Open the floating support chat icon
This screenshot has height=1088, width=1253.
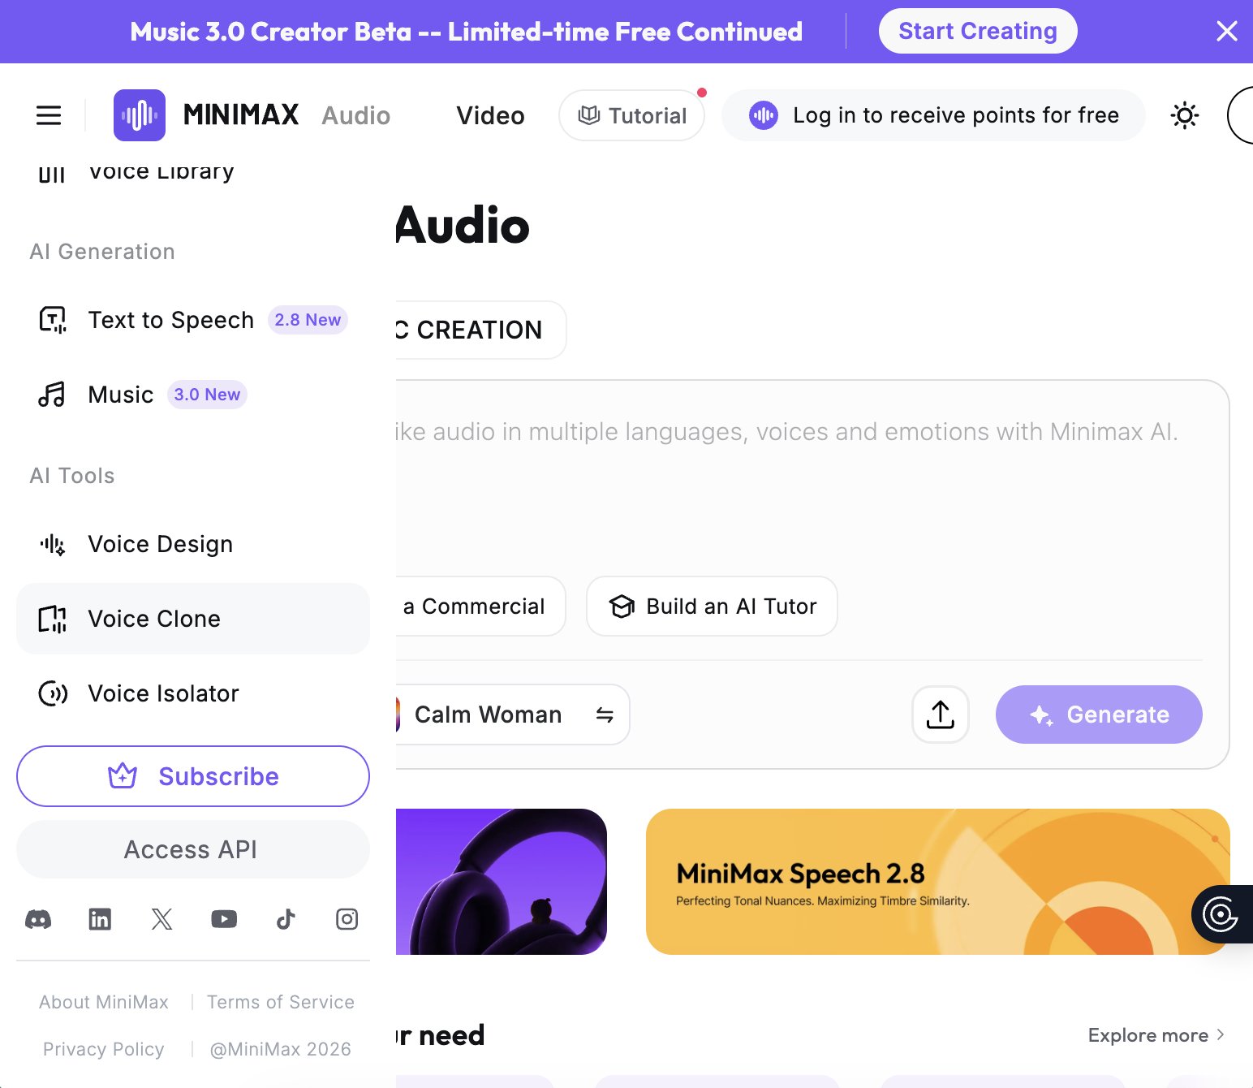(1221, 914)
